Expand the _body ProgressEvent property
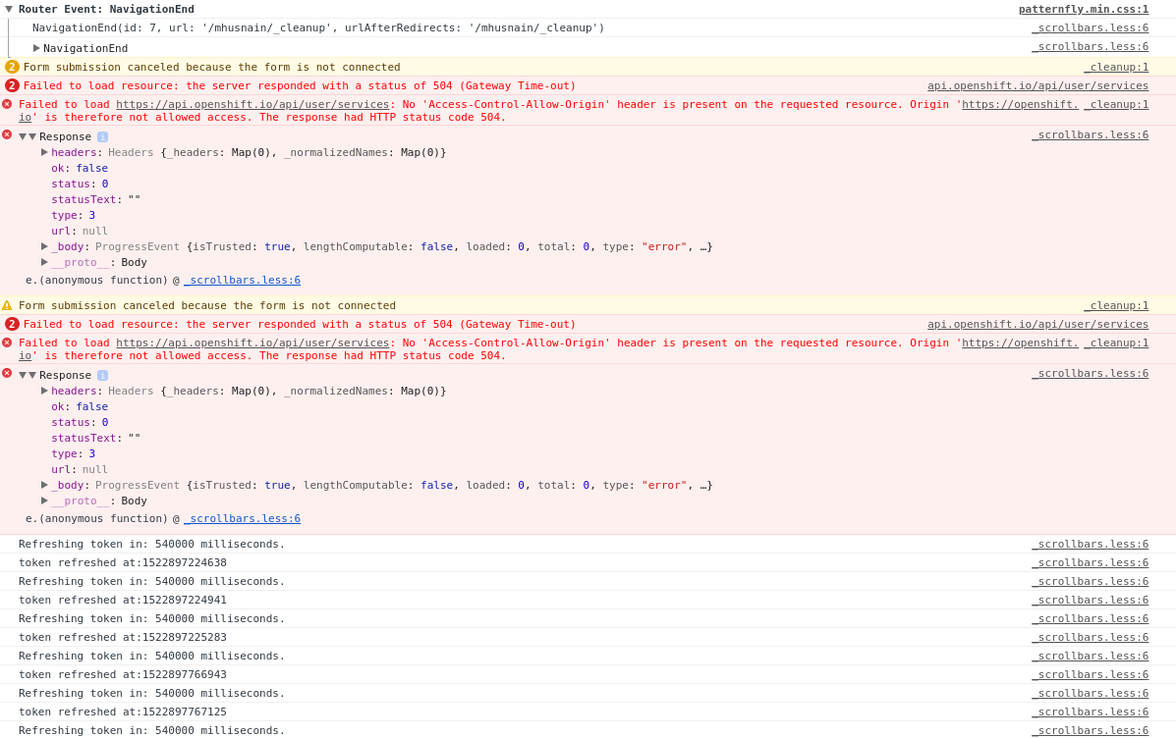 click(x=43, y=246)
